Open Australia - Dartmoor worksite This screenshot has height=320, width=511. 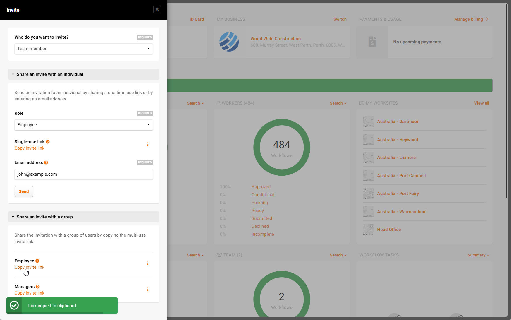(x=398, y=122)
